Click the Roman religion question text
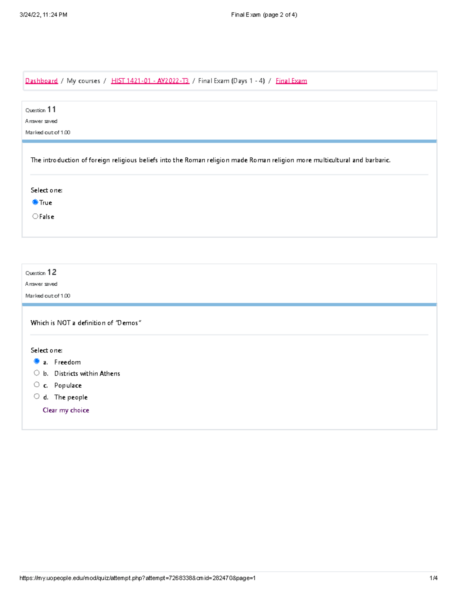 (x=211, y=160)
